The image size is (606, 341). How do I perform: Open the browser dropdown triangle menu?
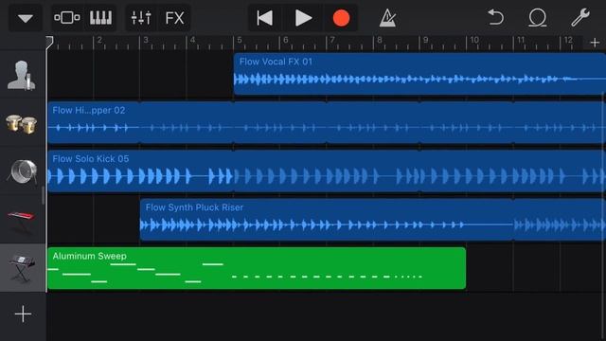click(x=26, y=18)
